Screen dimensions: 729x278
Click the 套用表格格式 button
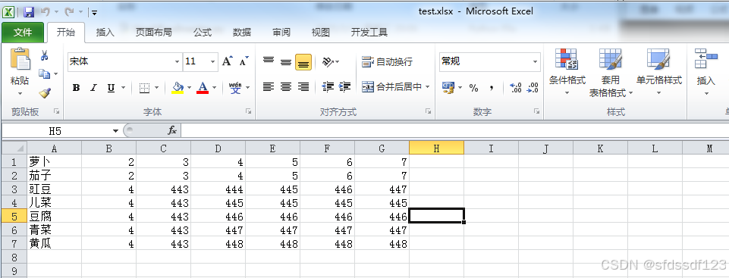611,73
